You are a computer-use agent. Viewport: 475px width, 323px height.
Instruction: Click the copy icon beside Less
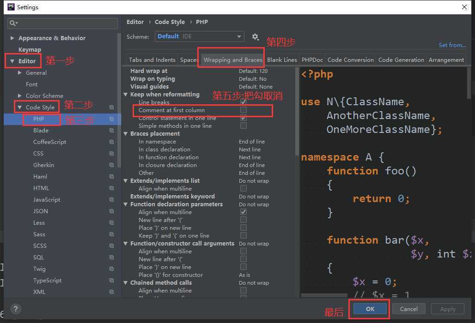pos(111,222)
